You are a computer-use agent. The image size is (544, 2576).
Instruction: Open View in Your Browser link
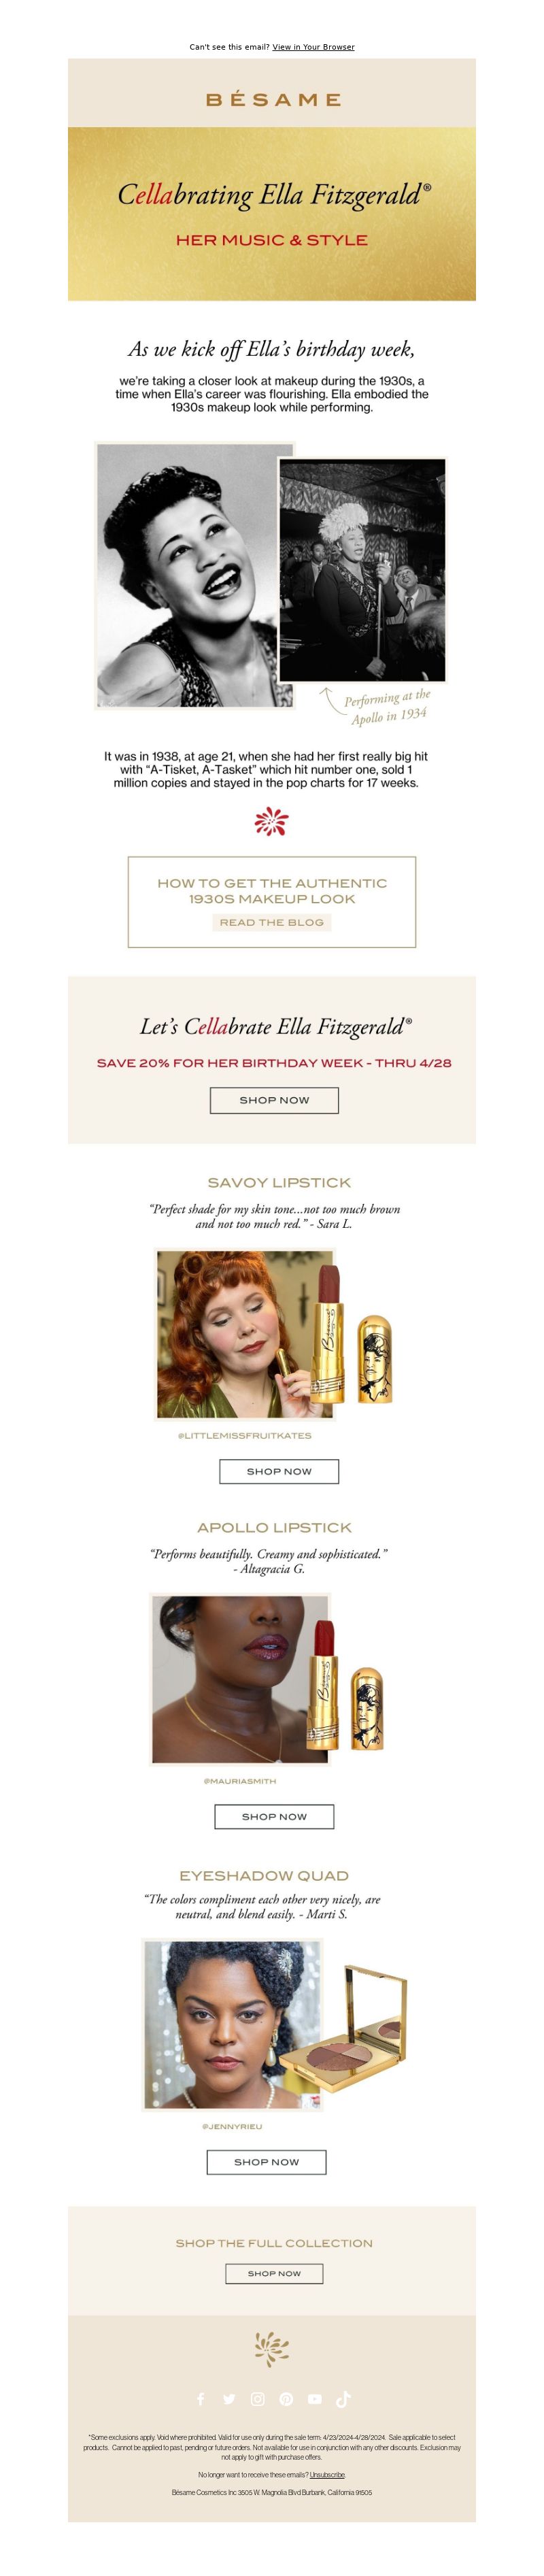[313, 47]
